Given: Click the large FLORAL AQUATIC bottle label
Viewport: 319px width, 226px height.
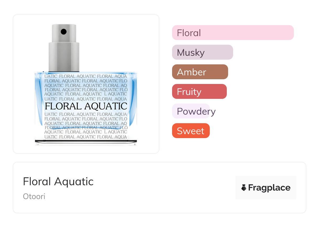Looking at the screenshot, I should pos(86,106).
